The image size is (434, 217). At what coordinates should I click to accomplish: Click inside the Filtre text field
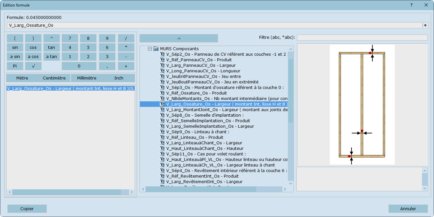click(x=362, y=37)
